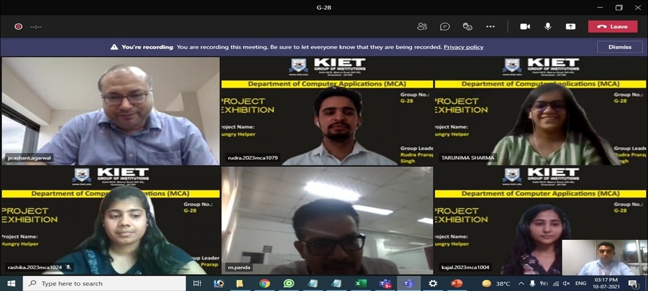This screenshot has height=291, width=648.
Task: Open Google Chrome from the taskbar
Action: coord(264,283)
